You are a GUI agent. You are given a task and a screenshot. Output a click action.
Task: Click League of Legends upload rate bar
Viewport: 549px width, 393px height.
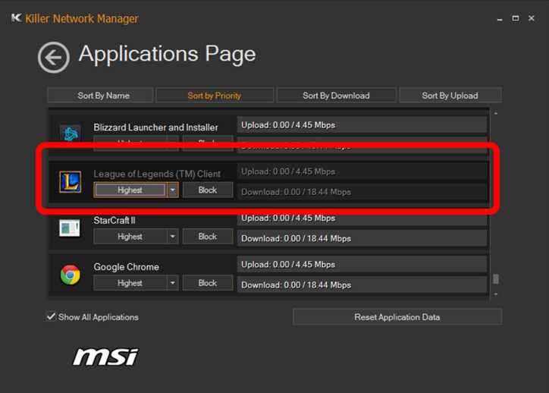click(x=362, y=171)
